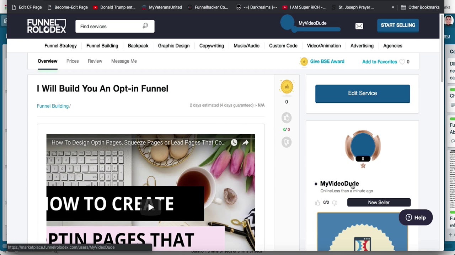Image resolution: width=455 pixels, height=255 pixels.
Task: Click the Find services search field
Action: [115, 26]
